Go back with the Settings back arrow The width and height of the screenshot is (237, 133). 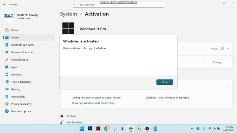click(4, 5)
